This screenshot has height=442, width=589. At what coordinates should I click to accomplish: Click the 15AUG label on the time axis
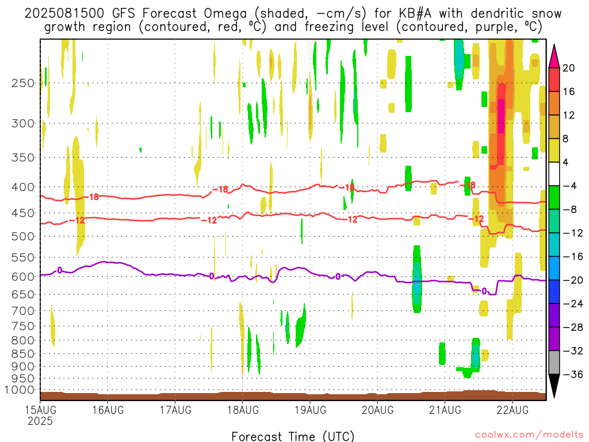coord(41,410)
